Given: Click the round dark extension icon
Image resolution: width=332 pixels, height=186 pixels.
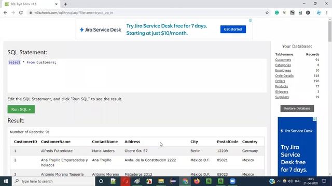Looking at the screenshot, I should (308, 12).
